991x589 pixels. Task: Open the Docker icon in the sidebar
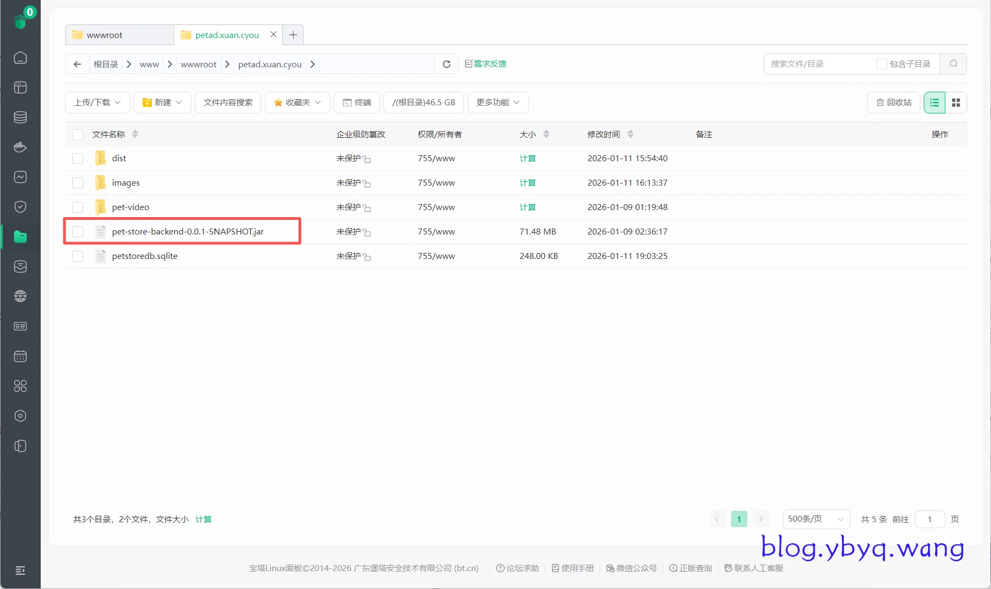[20, 147]
